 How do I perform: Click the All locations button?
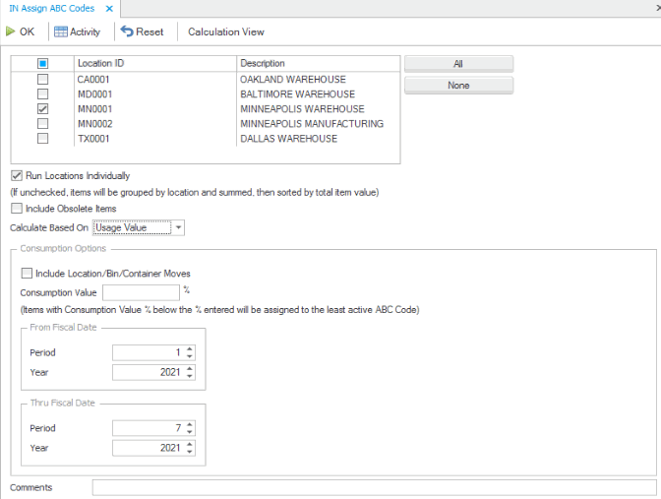458,63
